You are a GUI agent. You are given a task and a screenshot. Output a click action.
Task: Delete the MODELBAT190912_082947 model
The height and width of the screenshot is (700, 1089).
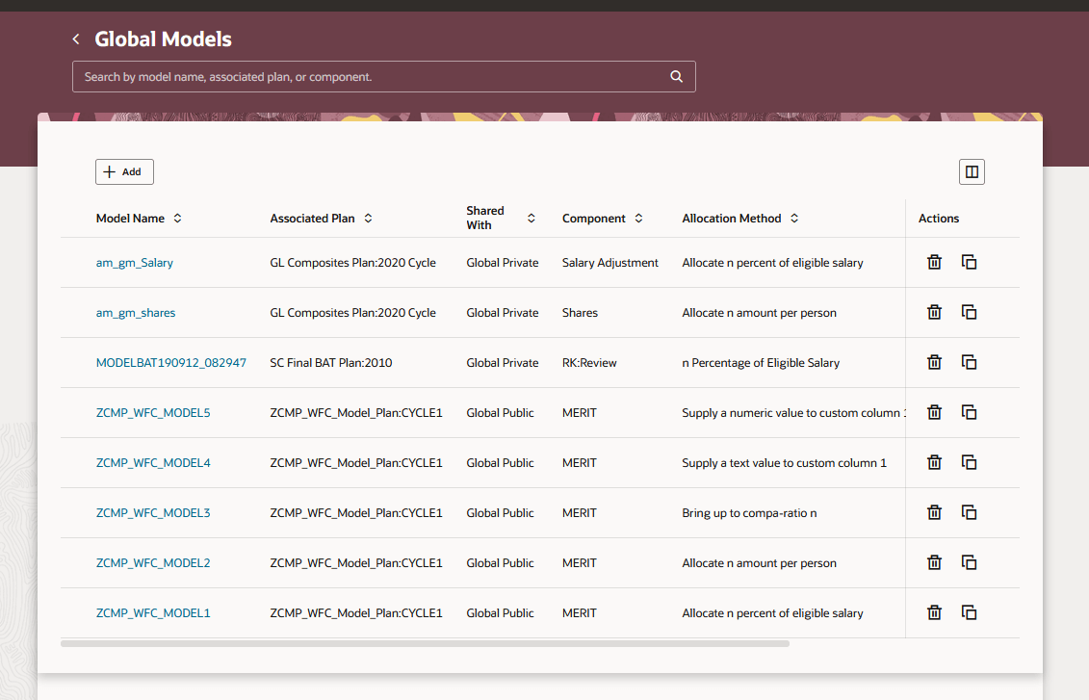pyautogui.click(x=934, y=362)
